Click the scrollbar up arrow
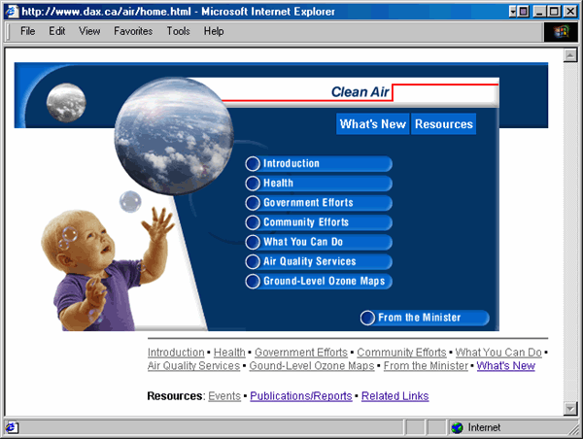 tap(570, 55)
